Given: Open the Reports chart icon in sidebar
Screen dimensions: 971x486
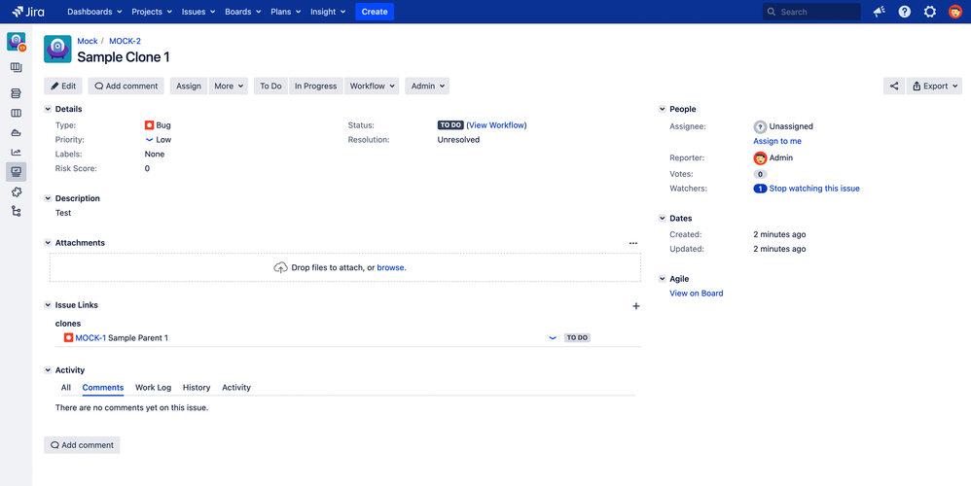Looking at the screenshot, I should pyautogui.click(x=17, y=152).
